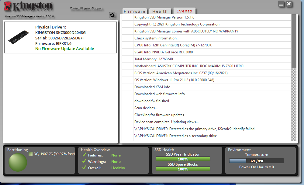Click the D:\ 1907.7G (99.97% free) label
304x185 pixels.
[x=54, y=154]
